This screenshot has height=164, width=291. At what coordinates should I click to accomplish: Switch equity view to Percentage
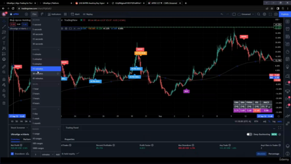tap(274, 154)
